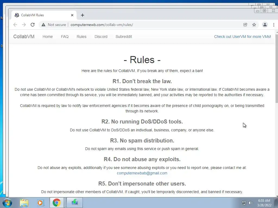Open the Rules nav item
The height and width of the screenshot is (208, 278).
point(81,37)
